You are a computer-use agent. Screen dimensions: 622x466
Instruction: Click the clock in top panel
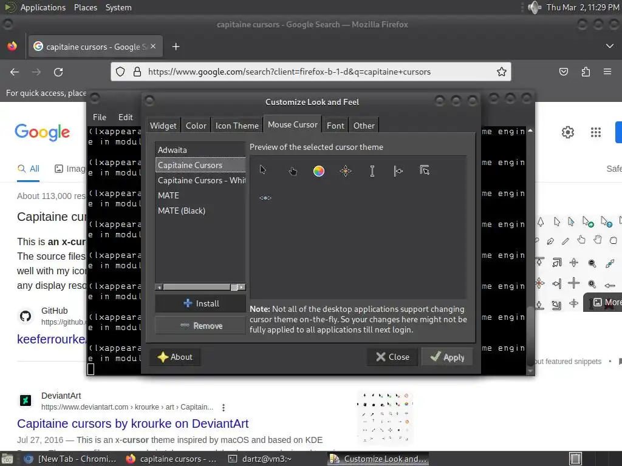coord(583,7)
